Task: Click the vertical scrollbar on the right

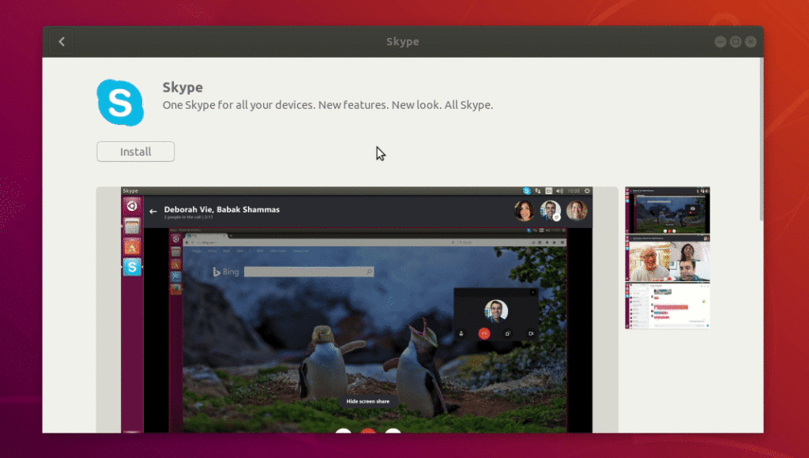Action: (760, 142)
